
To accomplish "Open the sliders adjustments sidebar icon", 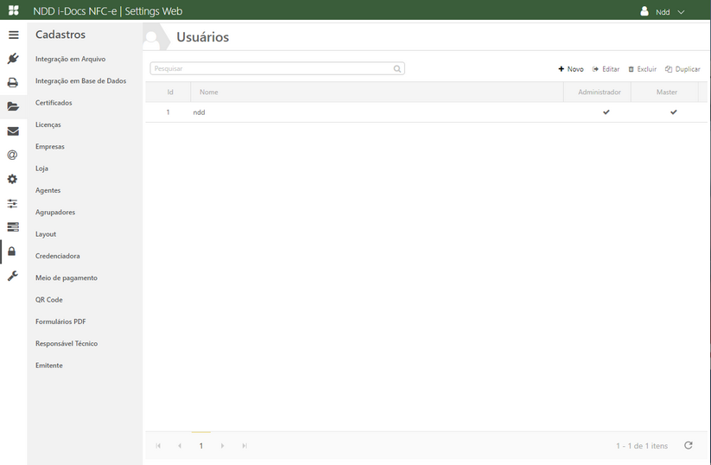I will pos(12,203).
